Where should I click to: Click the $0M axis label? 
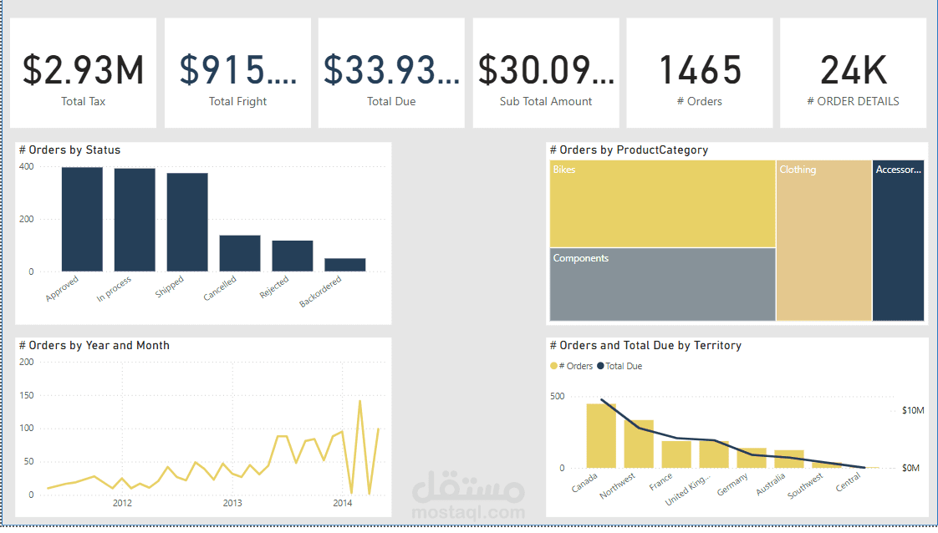coord(910,468)
